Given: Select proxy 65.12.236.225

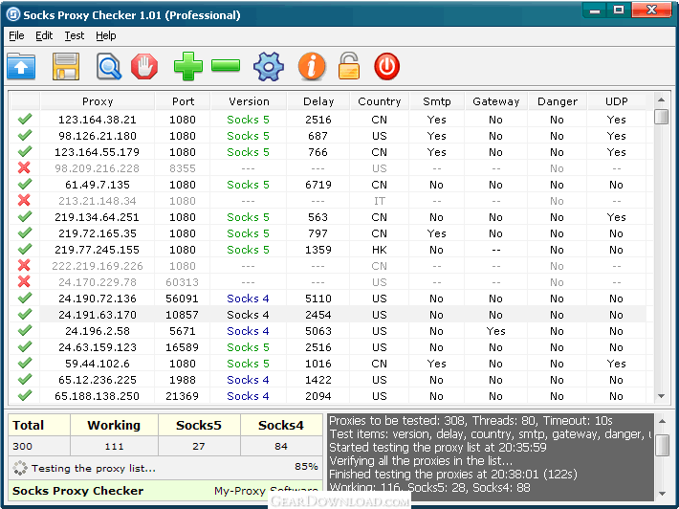Looking at the screenshot, I should (x=98, y=380).
